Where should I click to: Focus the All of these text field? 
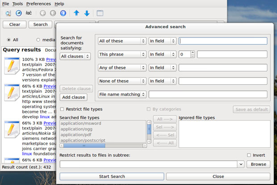click(x=223, y=41)
